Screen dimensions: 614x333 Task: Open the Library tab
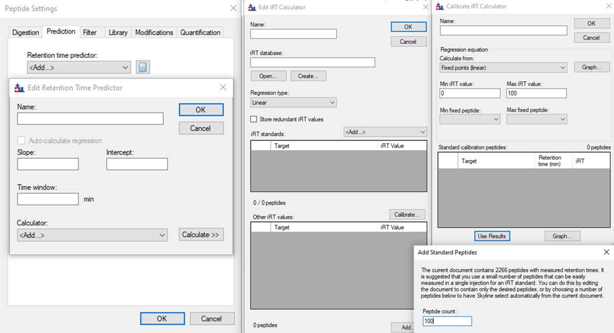(118, 32)
